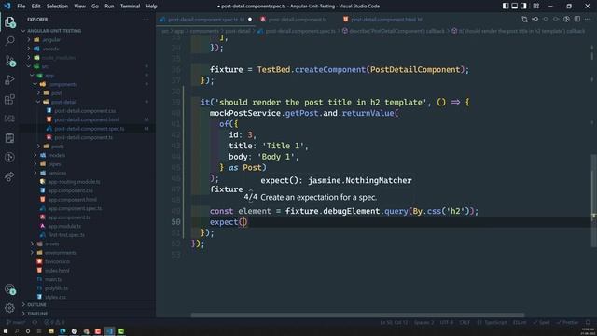
Task: Open File Explorer from taskbar
Action: point(51,331)
